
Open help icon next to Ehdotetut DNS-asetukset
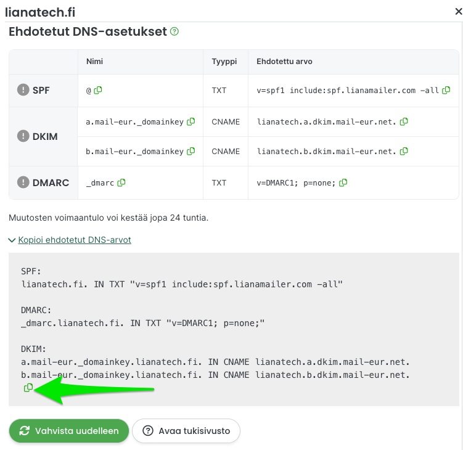pos(174,31)
